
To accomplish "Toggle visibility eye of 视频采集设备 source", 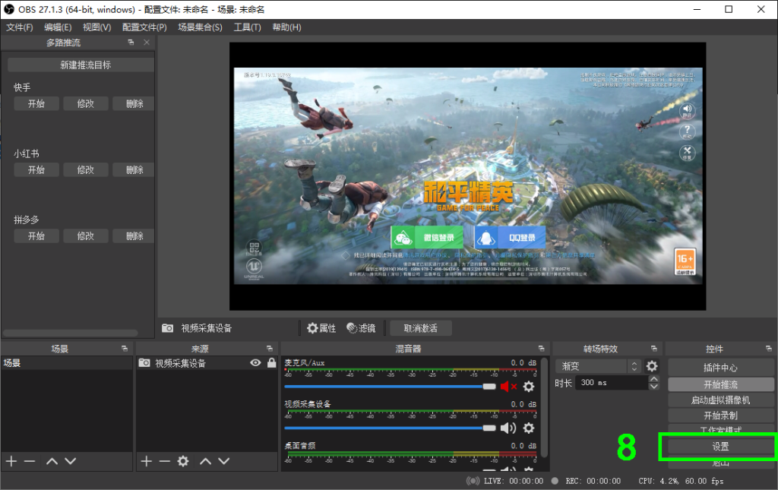I will pyautogui.click(x=256, y=363).
